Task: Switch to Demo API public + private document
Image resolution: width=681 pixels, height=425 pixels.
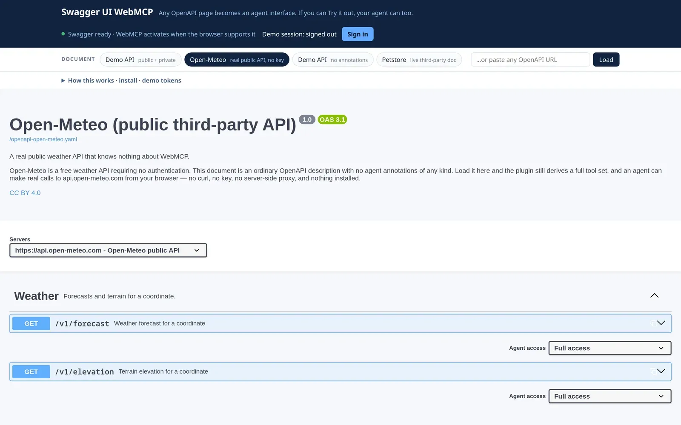Action: tap(140, 59)
